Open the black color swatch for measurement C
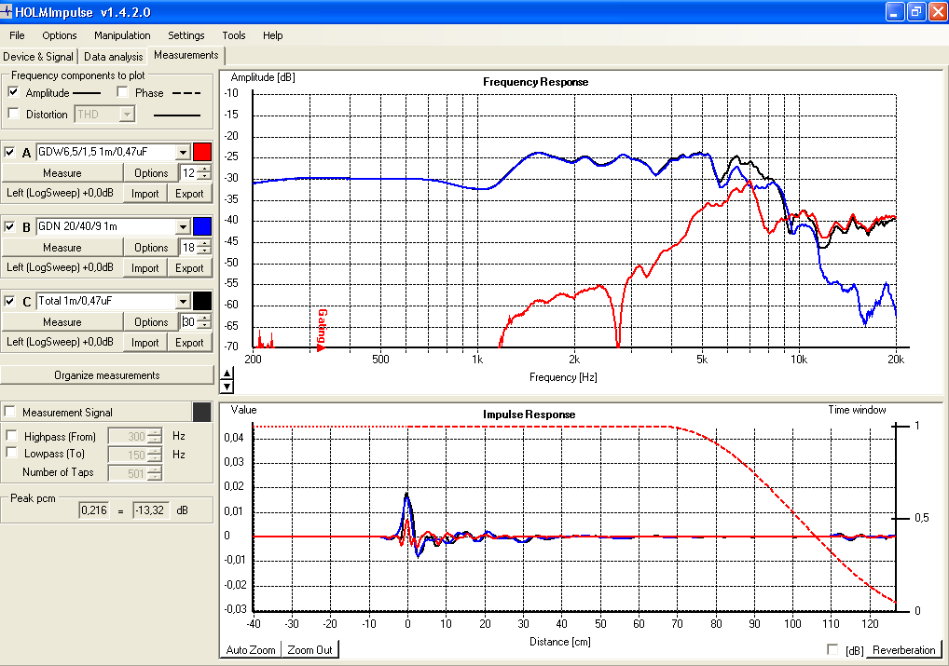The width and height of the screenshot is (949, 666). (202, 301)
